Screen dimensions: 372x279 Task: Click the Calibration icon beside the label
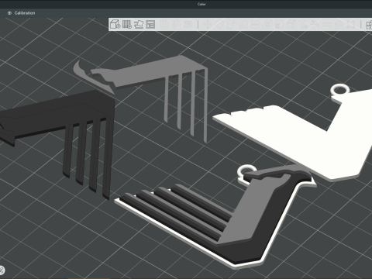(9, 13)
